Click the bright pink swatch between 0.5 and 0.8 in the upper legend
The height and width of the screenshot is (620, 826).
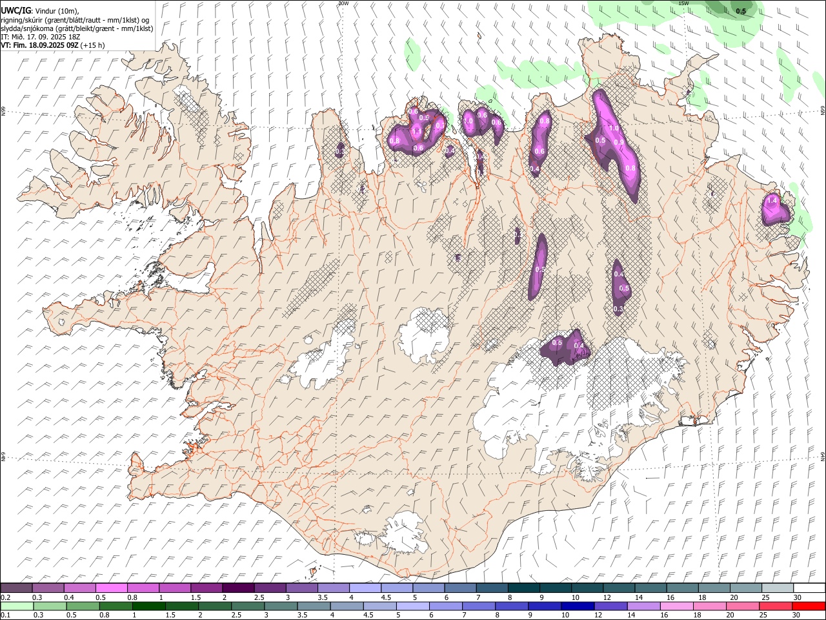click(112, 588)
